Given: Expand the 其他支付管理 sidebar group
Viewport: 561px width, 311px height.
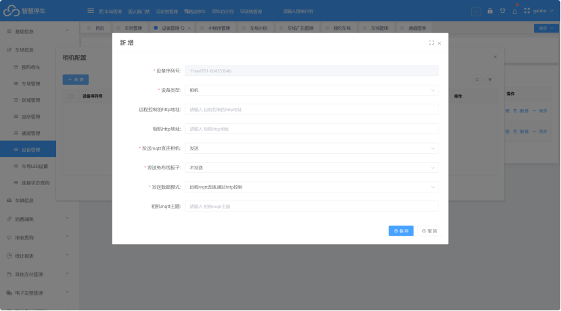Looking at the screenshot, I should pyautogui.click(x=39, y=274).
